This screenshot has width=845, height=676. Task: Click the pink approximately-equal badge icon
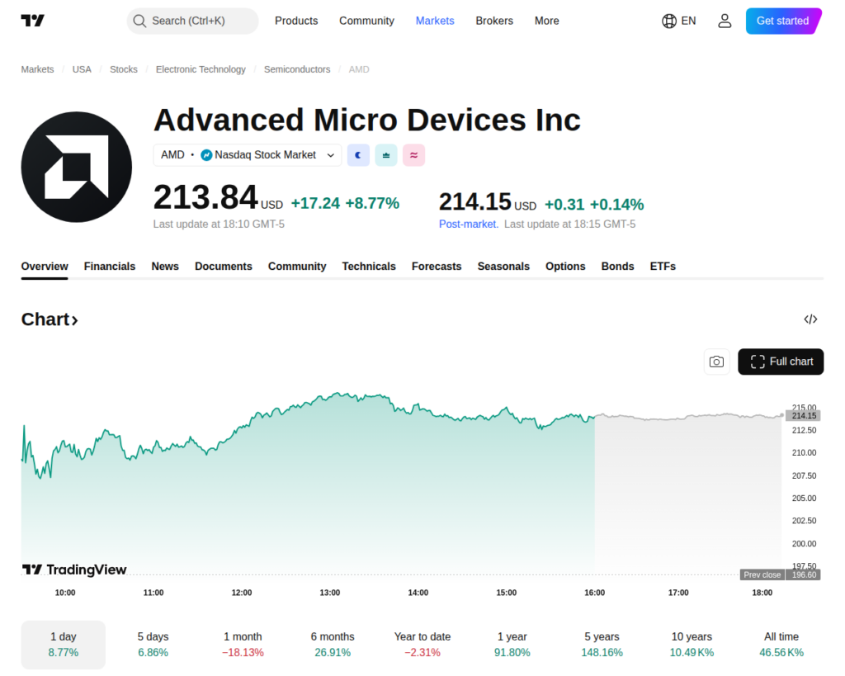pyautogui.click(x=413, y=154)
